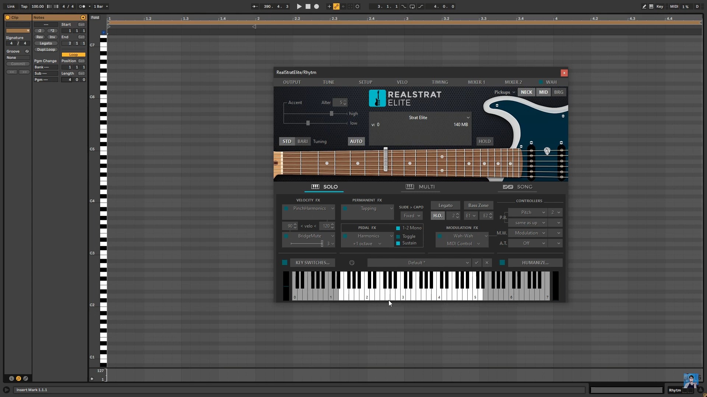The height and width of the screenshot is (397, 707).
Task: Toggle the Punch-Out switch icon
Action: [421, 6]
